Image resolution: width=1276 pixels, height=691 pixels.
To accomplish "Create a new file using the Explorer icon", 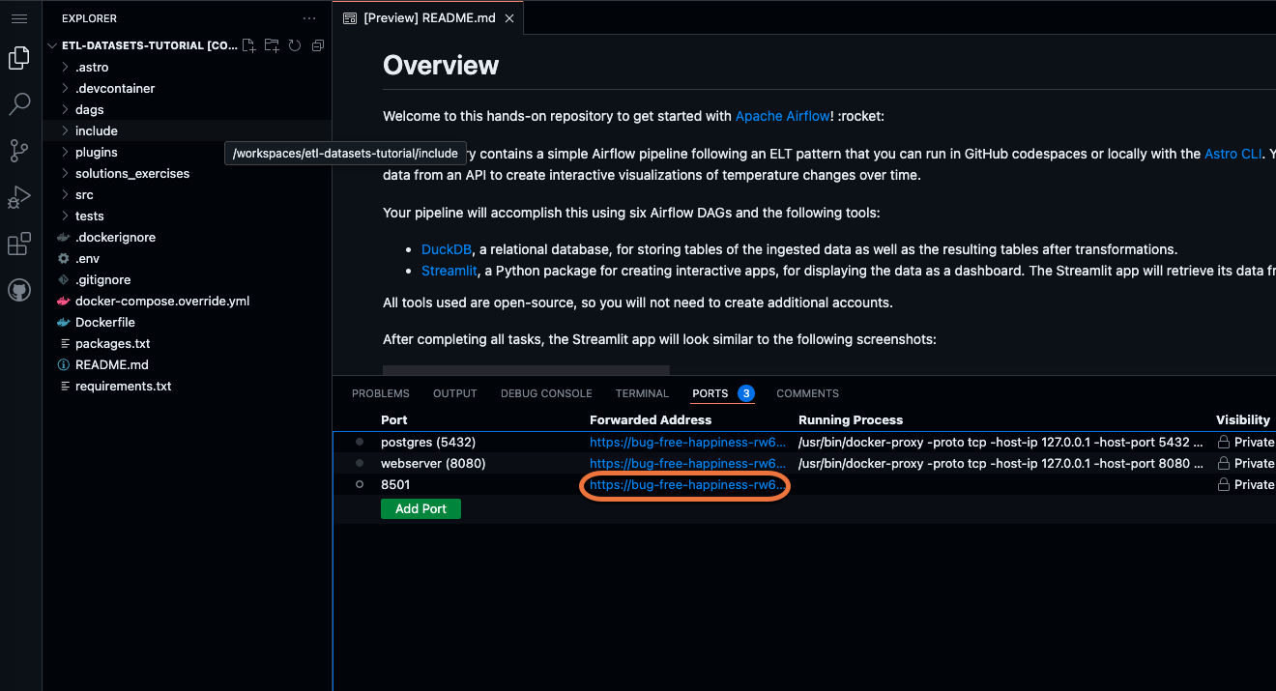I will click(x=248, y=44).
